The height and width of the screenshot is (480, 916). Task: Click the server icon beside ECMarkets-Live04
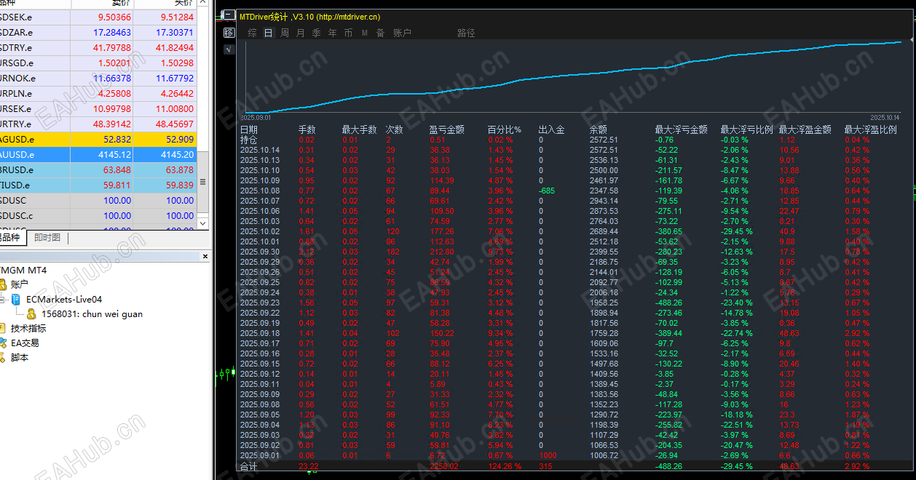[16, 300]
